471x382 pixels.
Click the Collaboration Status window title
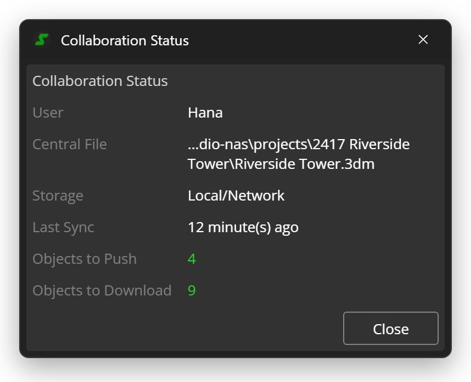click(125, 41)
